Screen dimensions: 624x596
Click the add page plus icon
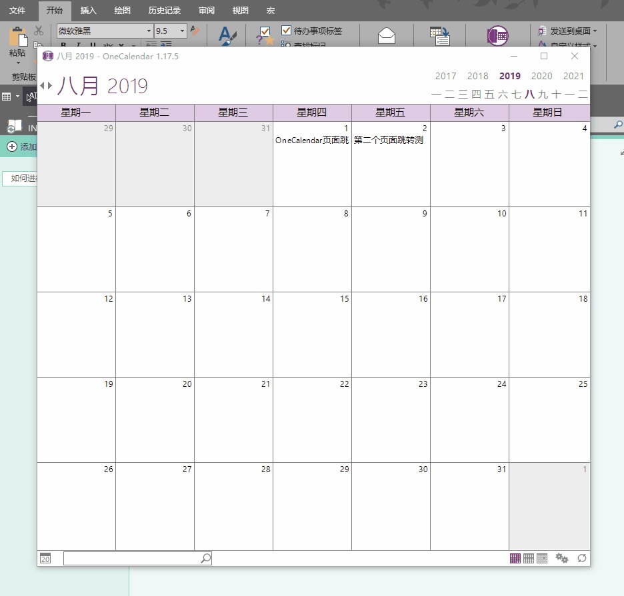coord(12,147)
